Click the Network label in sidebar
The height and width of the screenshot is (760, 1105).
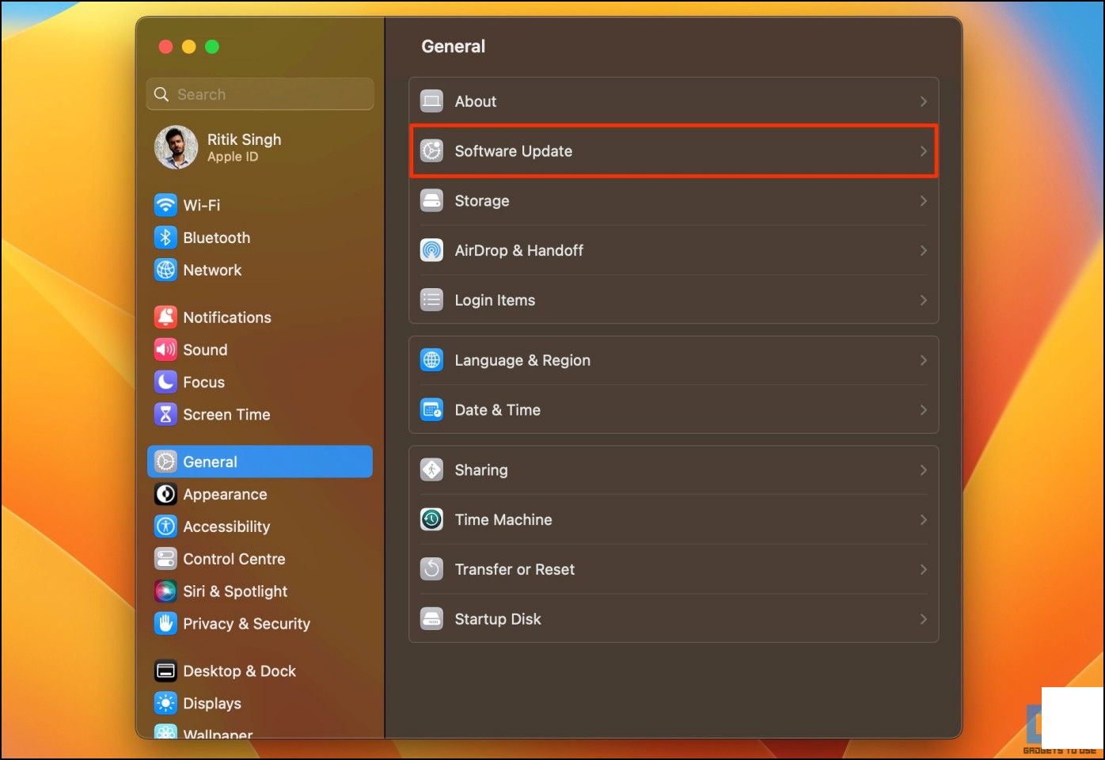tap(212, 270)
